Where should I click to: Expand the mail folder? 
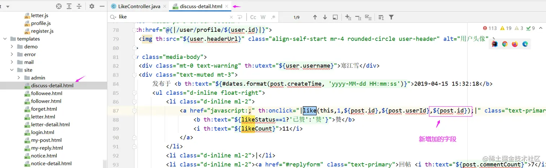pos(12,62)
